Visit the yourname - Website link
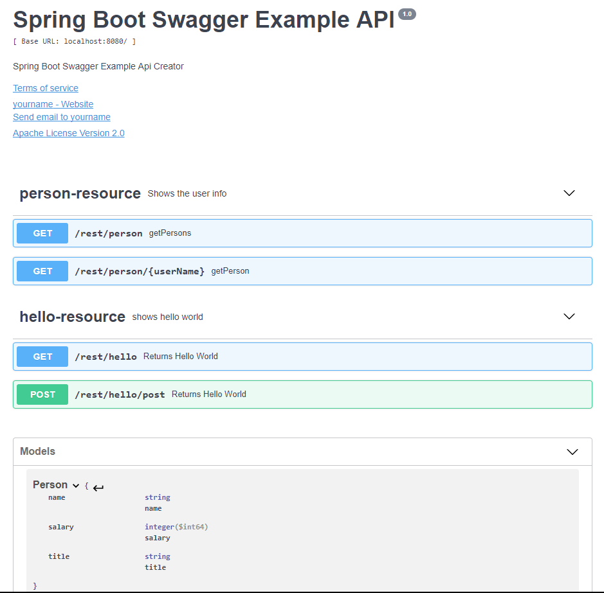This screenshot has width=604, height=593. pos(53,104)
